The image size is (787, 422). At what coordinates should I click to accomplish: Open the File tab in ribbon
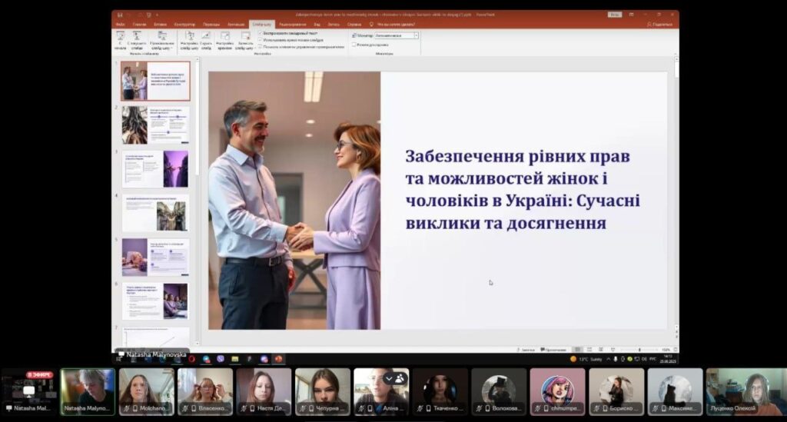point(120,25)
